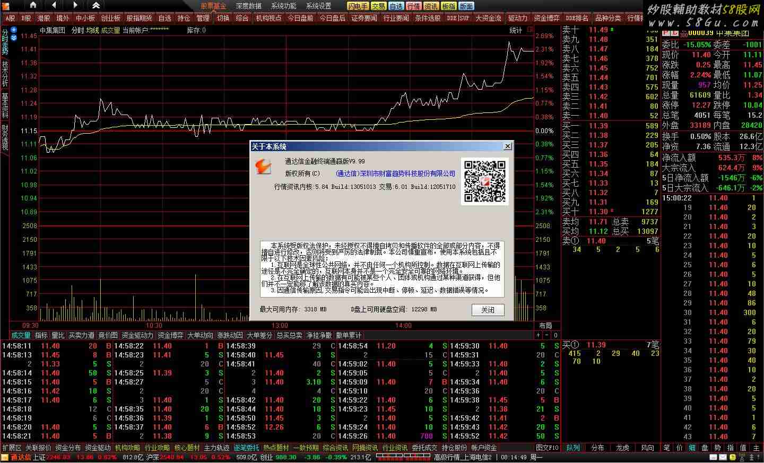
Task: Select the 大单动向 indicator tab
Action: (200, 335)
